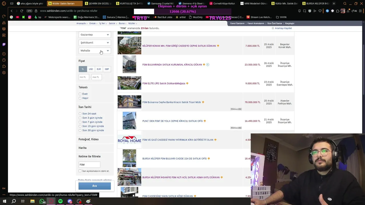Switch to 'MINI Modelleri' browser tab

click(254, 3)
